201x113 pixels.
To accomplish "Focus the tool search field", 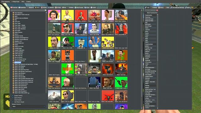I will point(150,10).
